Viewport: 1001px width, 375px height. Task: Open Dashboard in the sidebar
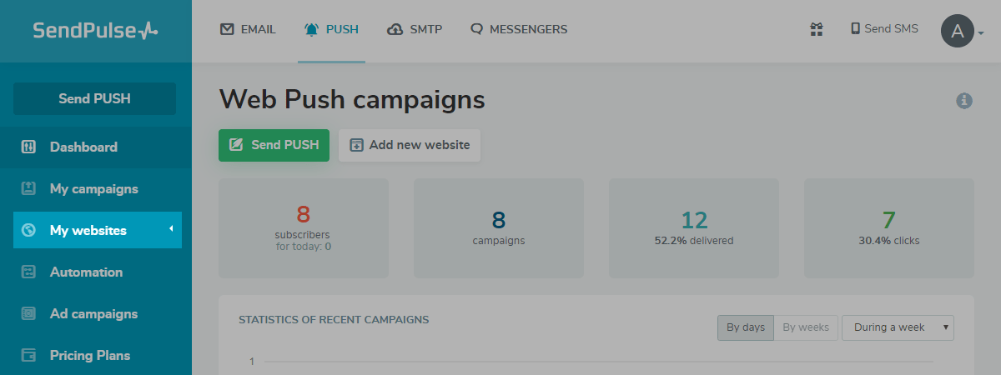coord(96,147)
